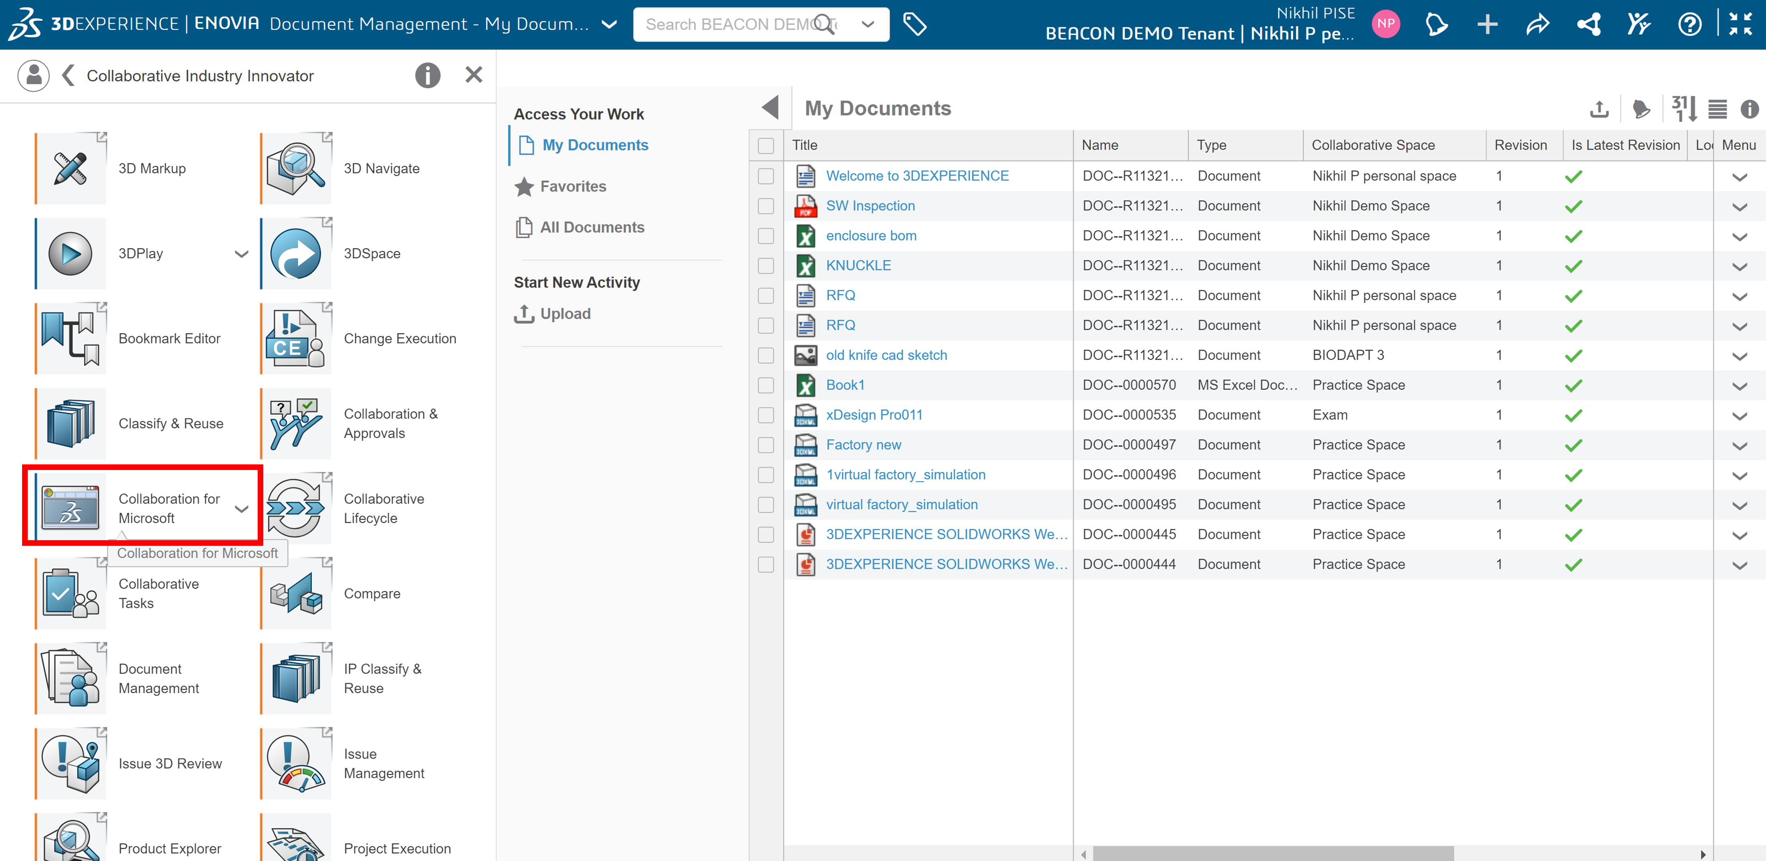Open row menu chevron for Book1

(1739, 386)
